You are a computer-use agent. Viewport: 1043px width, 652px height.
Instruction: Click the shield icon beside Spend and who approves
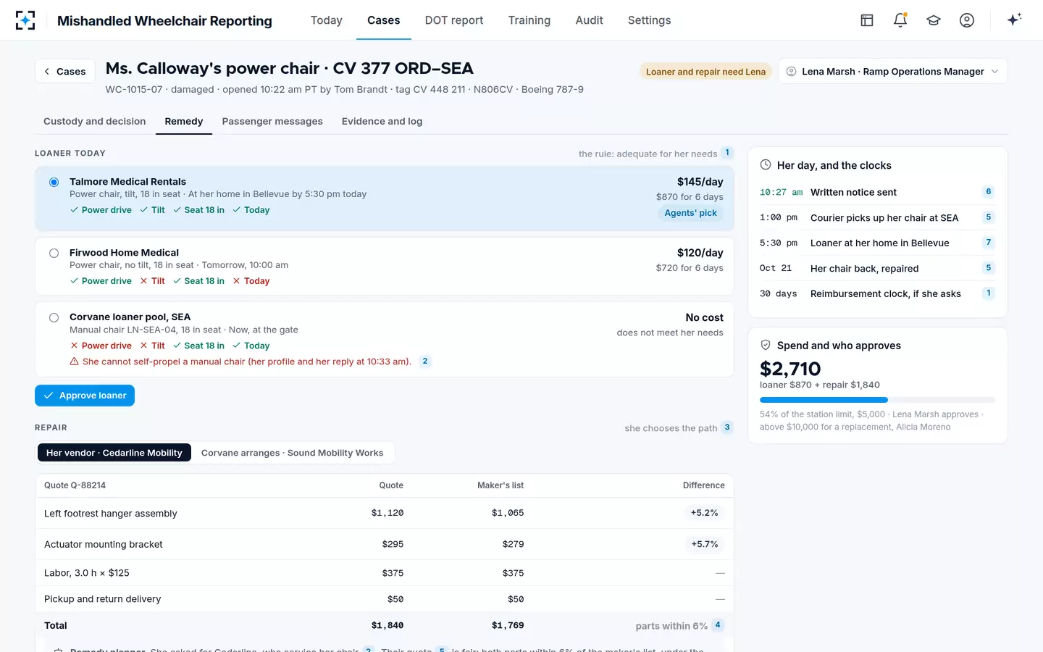766,346
